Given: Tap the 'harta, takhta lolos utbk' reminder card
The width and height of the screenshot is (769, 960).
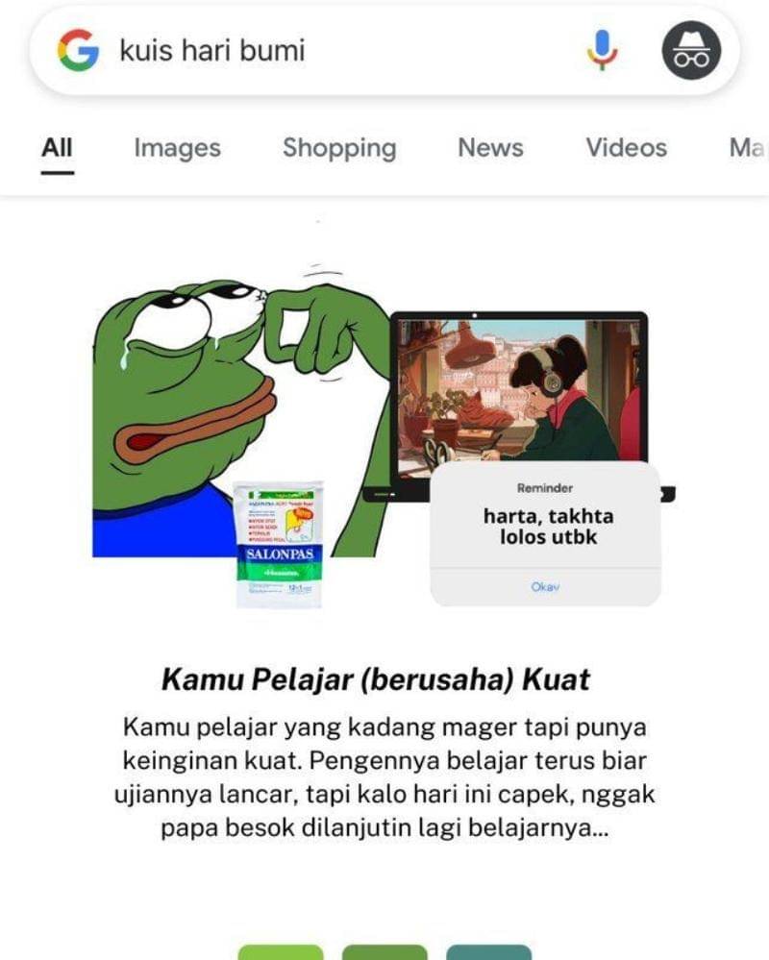Looking at the screenshot, I should click(546, 534).
